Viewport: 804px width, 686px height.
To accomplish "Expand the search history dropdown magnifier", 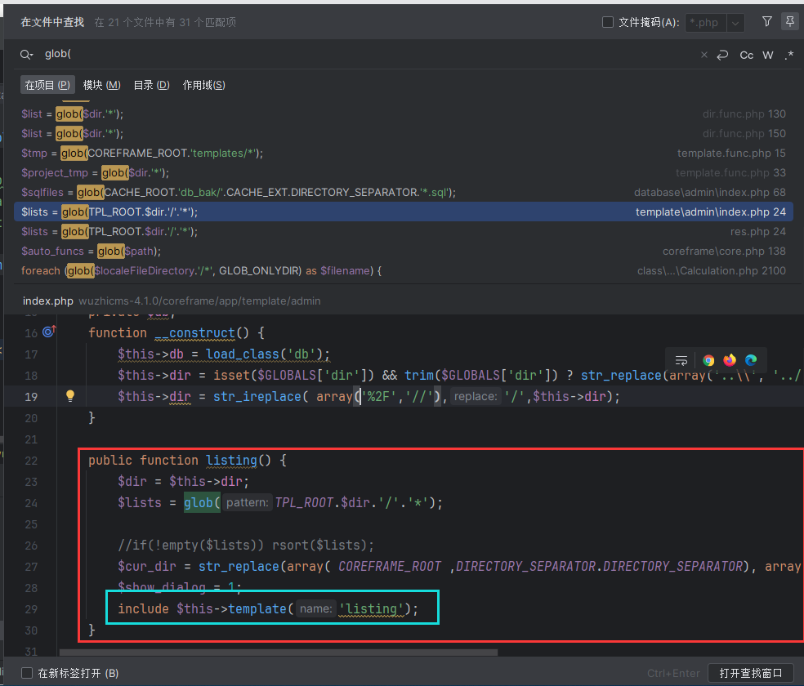I will [27, 55].
